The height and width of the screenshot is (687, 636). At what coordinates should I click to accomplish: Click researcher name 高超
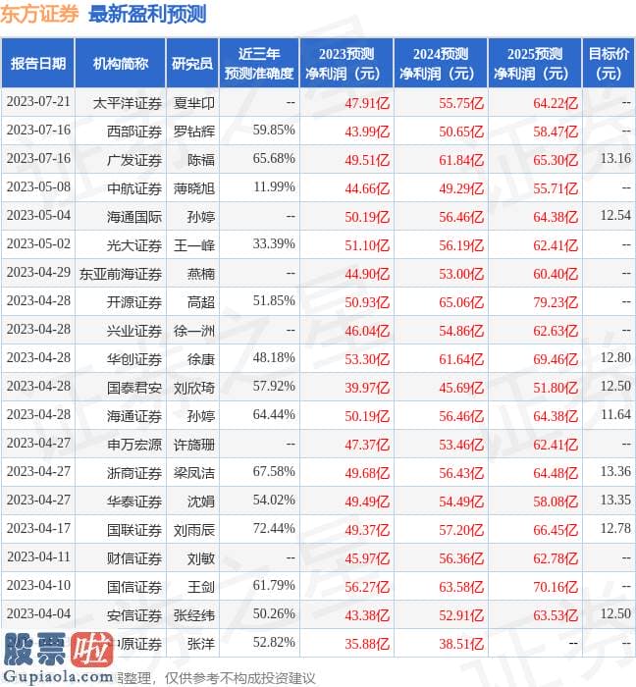201,302
